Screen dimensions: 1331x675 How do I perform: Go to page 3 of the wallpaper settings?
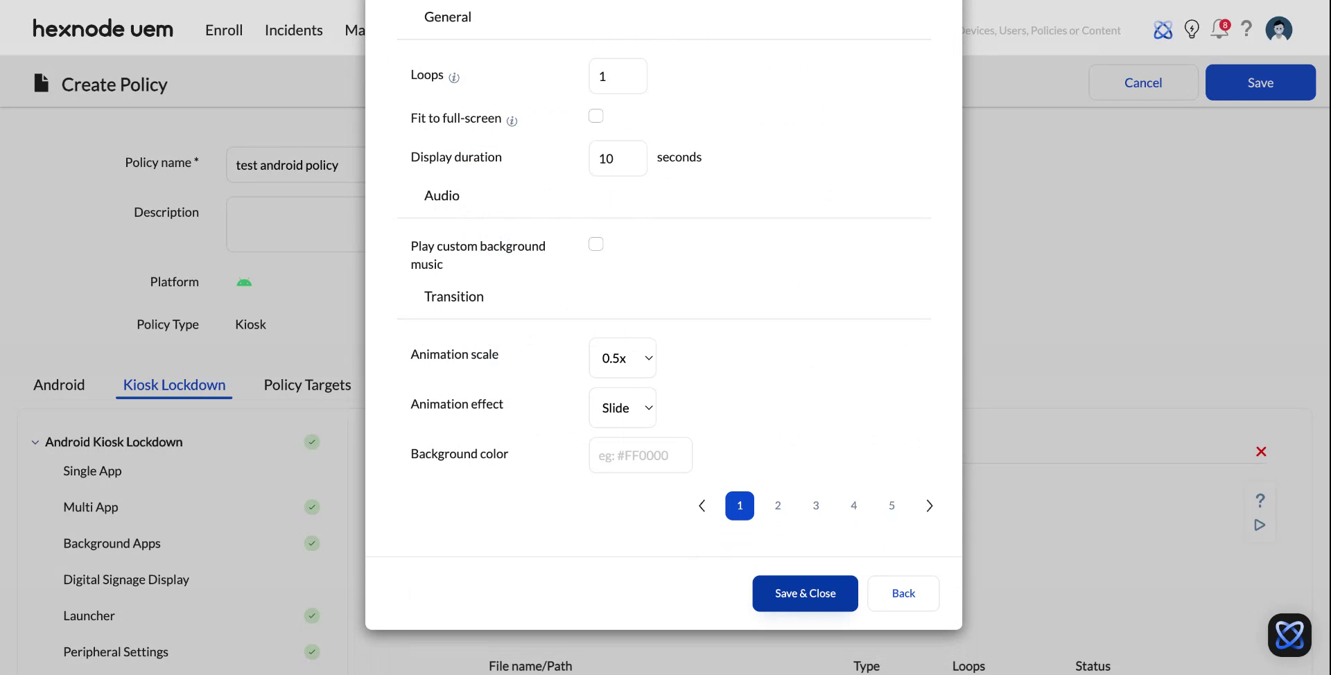coord(816,505)
